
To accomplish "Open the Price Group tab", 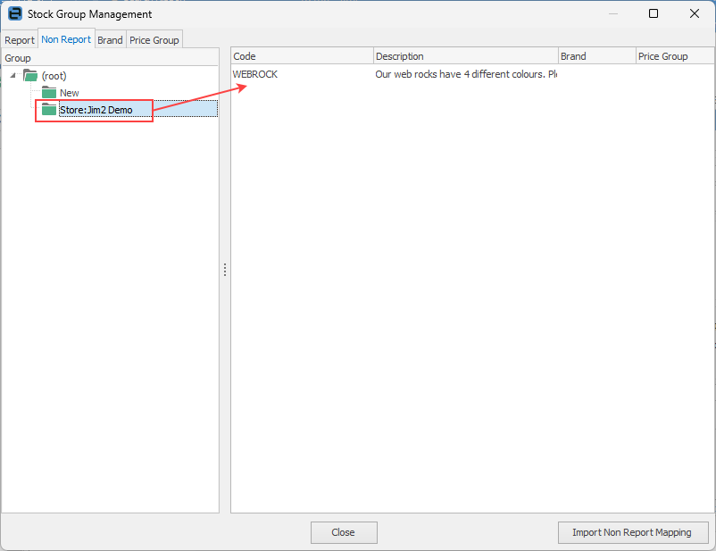I will [154, 40].
